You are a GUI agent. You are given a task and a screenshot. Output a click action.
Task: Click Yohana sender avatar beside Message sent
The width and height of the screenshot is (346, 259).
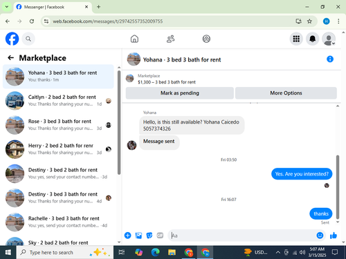tap(131, 145)
